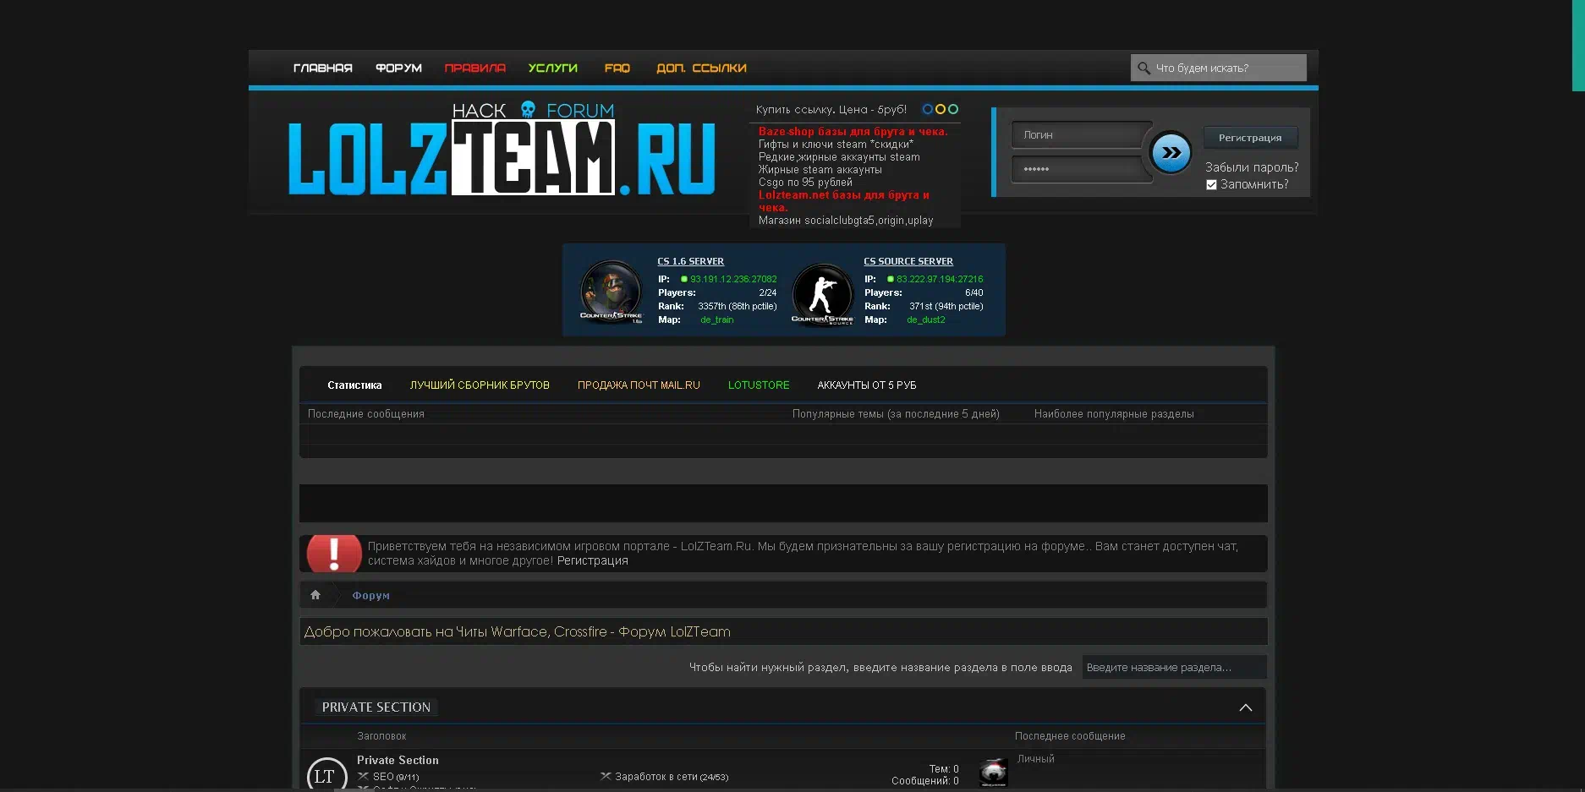The height and width of the screenshot is (792, 1585).
Task: Select the green theme color circle
Action: tap(953, 109)
